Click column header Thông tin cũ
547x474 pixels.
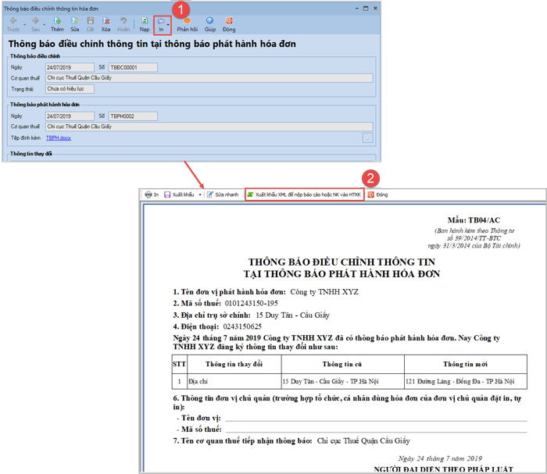click(342, 364)
